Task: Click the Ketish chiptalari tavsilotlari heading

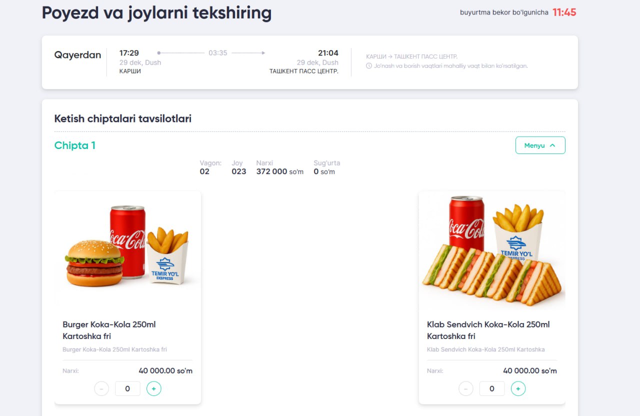Action: click(122, 118)
